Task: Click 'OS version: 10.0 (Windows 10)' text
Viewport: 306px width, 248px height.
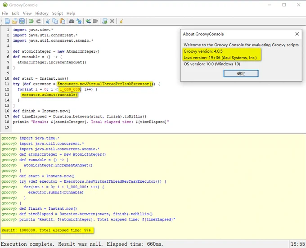Action: (x=212, y=64)
